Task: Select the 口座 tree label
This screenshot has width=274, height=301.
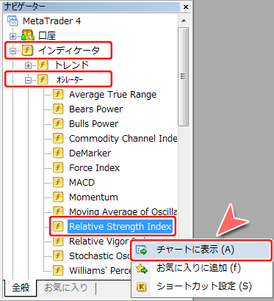Action: click(x=47, y=36)
